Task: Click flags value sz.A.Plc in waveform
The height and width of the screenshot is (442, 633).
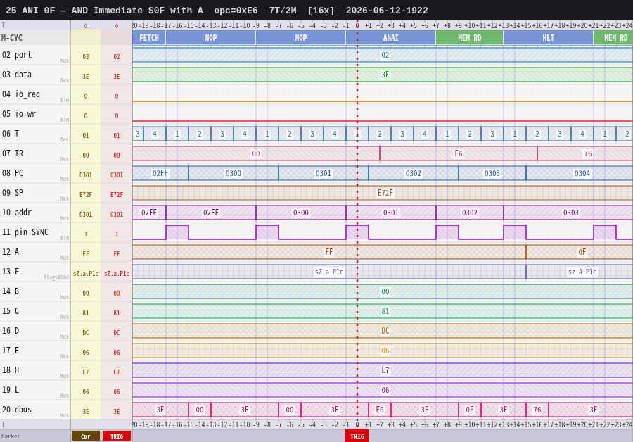Action: pos(582,272)
